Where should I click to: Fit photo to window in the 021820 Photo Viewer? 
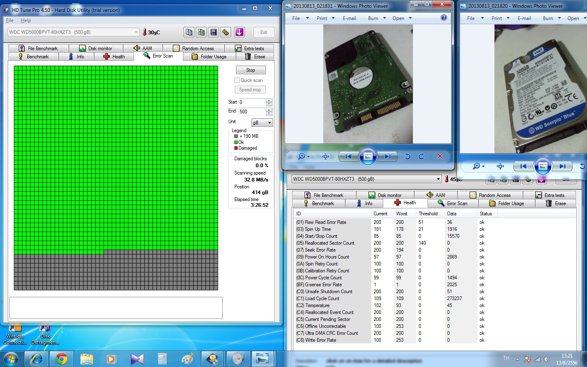(500, 166)
